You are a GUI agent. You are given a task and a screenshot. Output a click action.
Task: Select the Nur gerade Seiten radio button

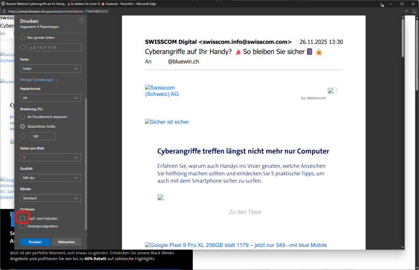23,38
